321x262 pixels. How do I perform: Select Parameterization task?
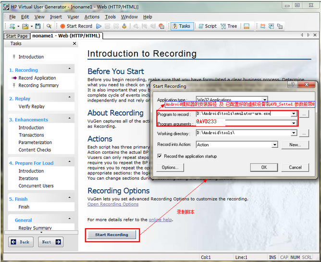35,143
